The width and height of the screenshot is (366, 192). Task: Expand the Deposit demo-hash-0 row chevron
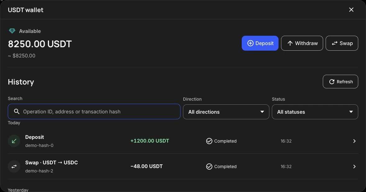click(x=354, y=141)
